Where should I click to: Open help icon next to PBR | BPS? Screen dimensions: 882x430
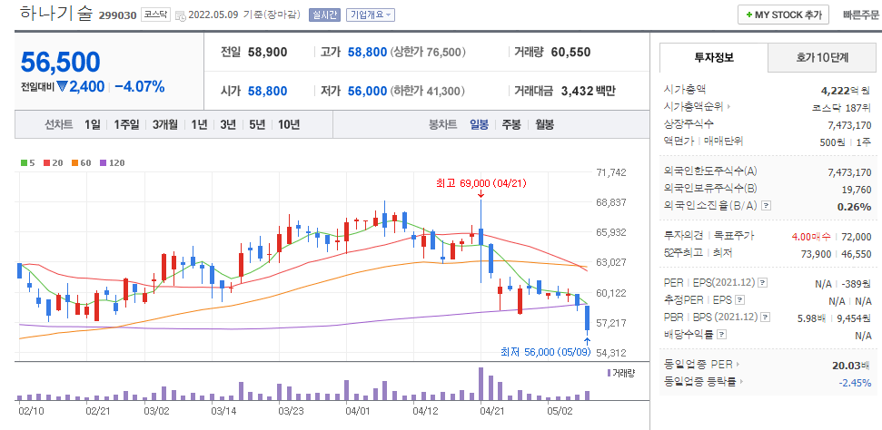[766, 317]
